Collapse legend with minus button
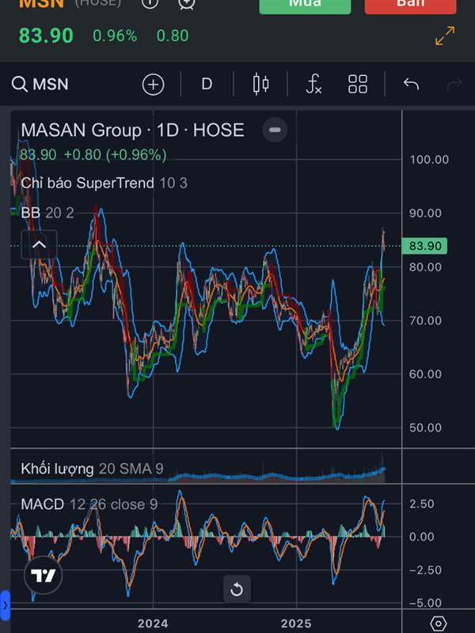The image size is (475, 633). point(275,130)
